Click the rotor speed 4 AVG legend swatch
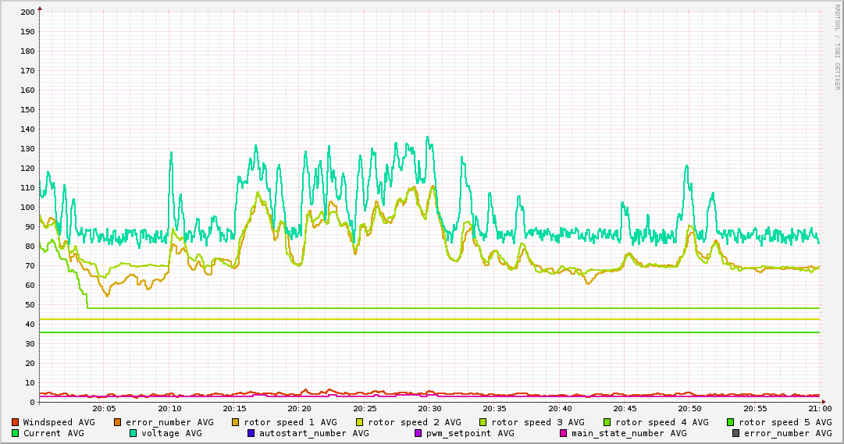Viewport: 844px width, 444px height. pyautogui.click(x=607, y=422)
